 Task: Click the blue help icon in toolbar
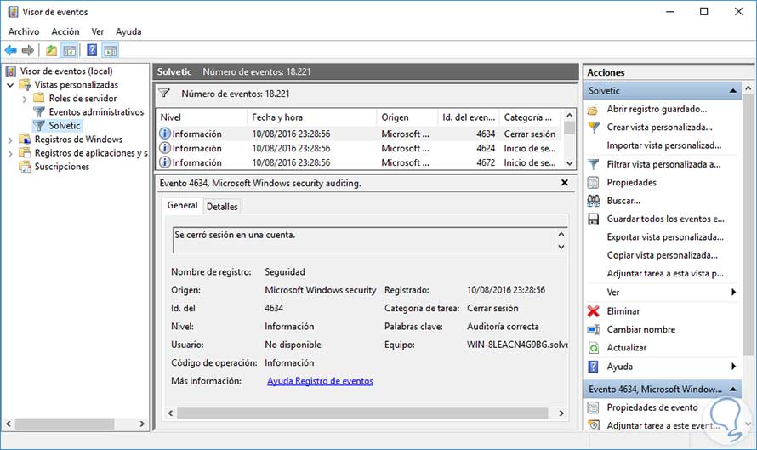(x=91, y=51)
